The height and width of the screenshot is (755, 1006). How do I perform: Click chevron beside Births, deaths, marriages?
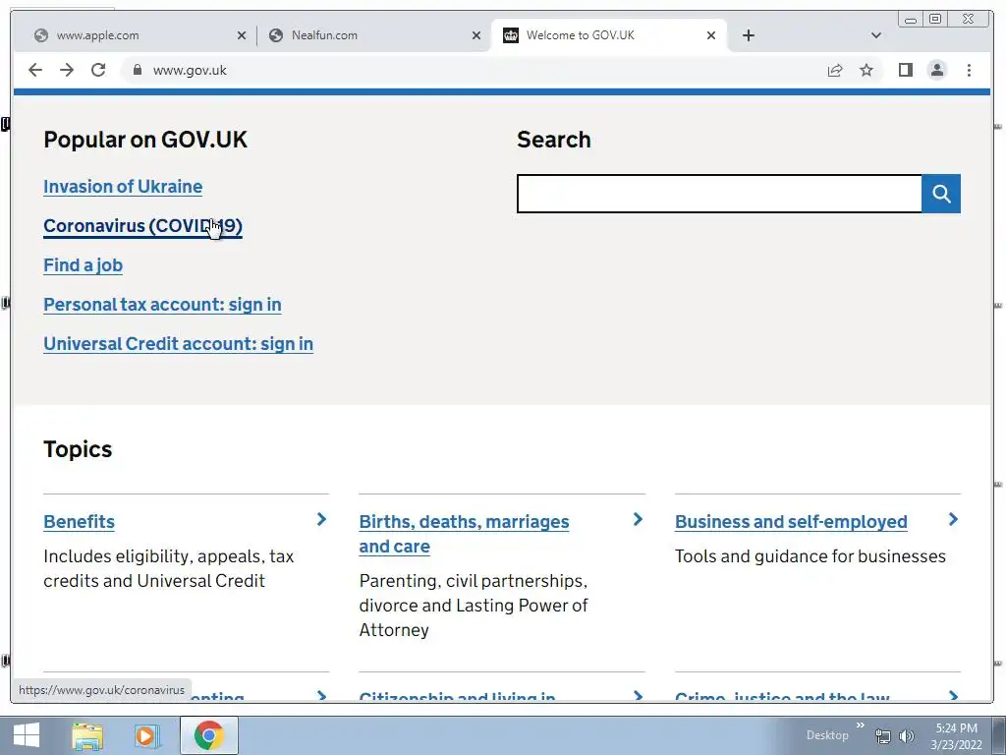click(638, 519)
